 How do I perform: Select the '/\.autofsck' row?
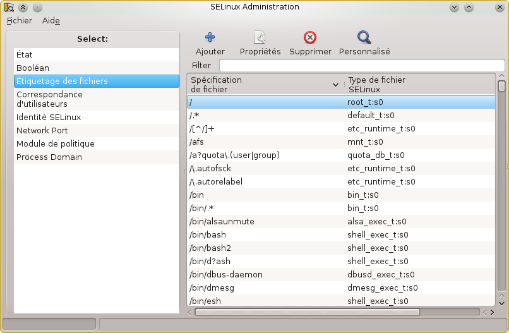point(341,169)
